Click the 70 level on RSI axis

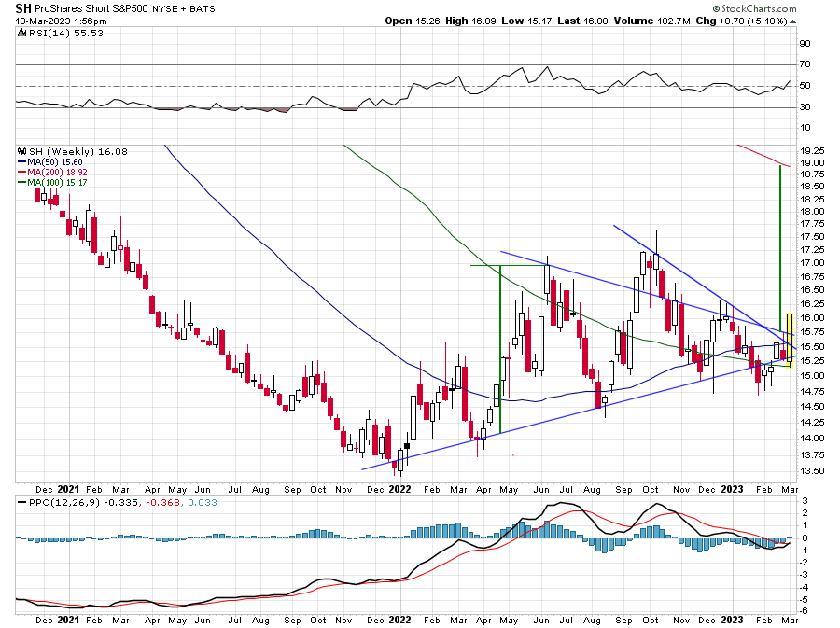[x=805, y=64]
